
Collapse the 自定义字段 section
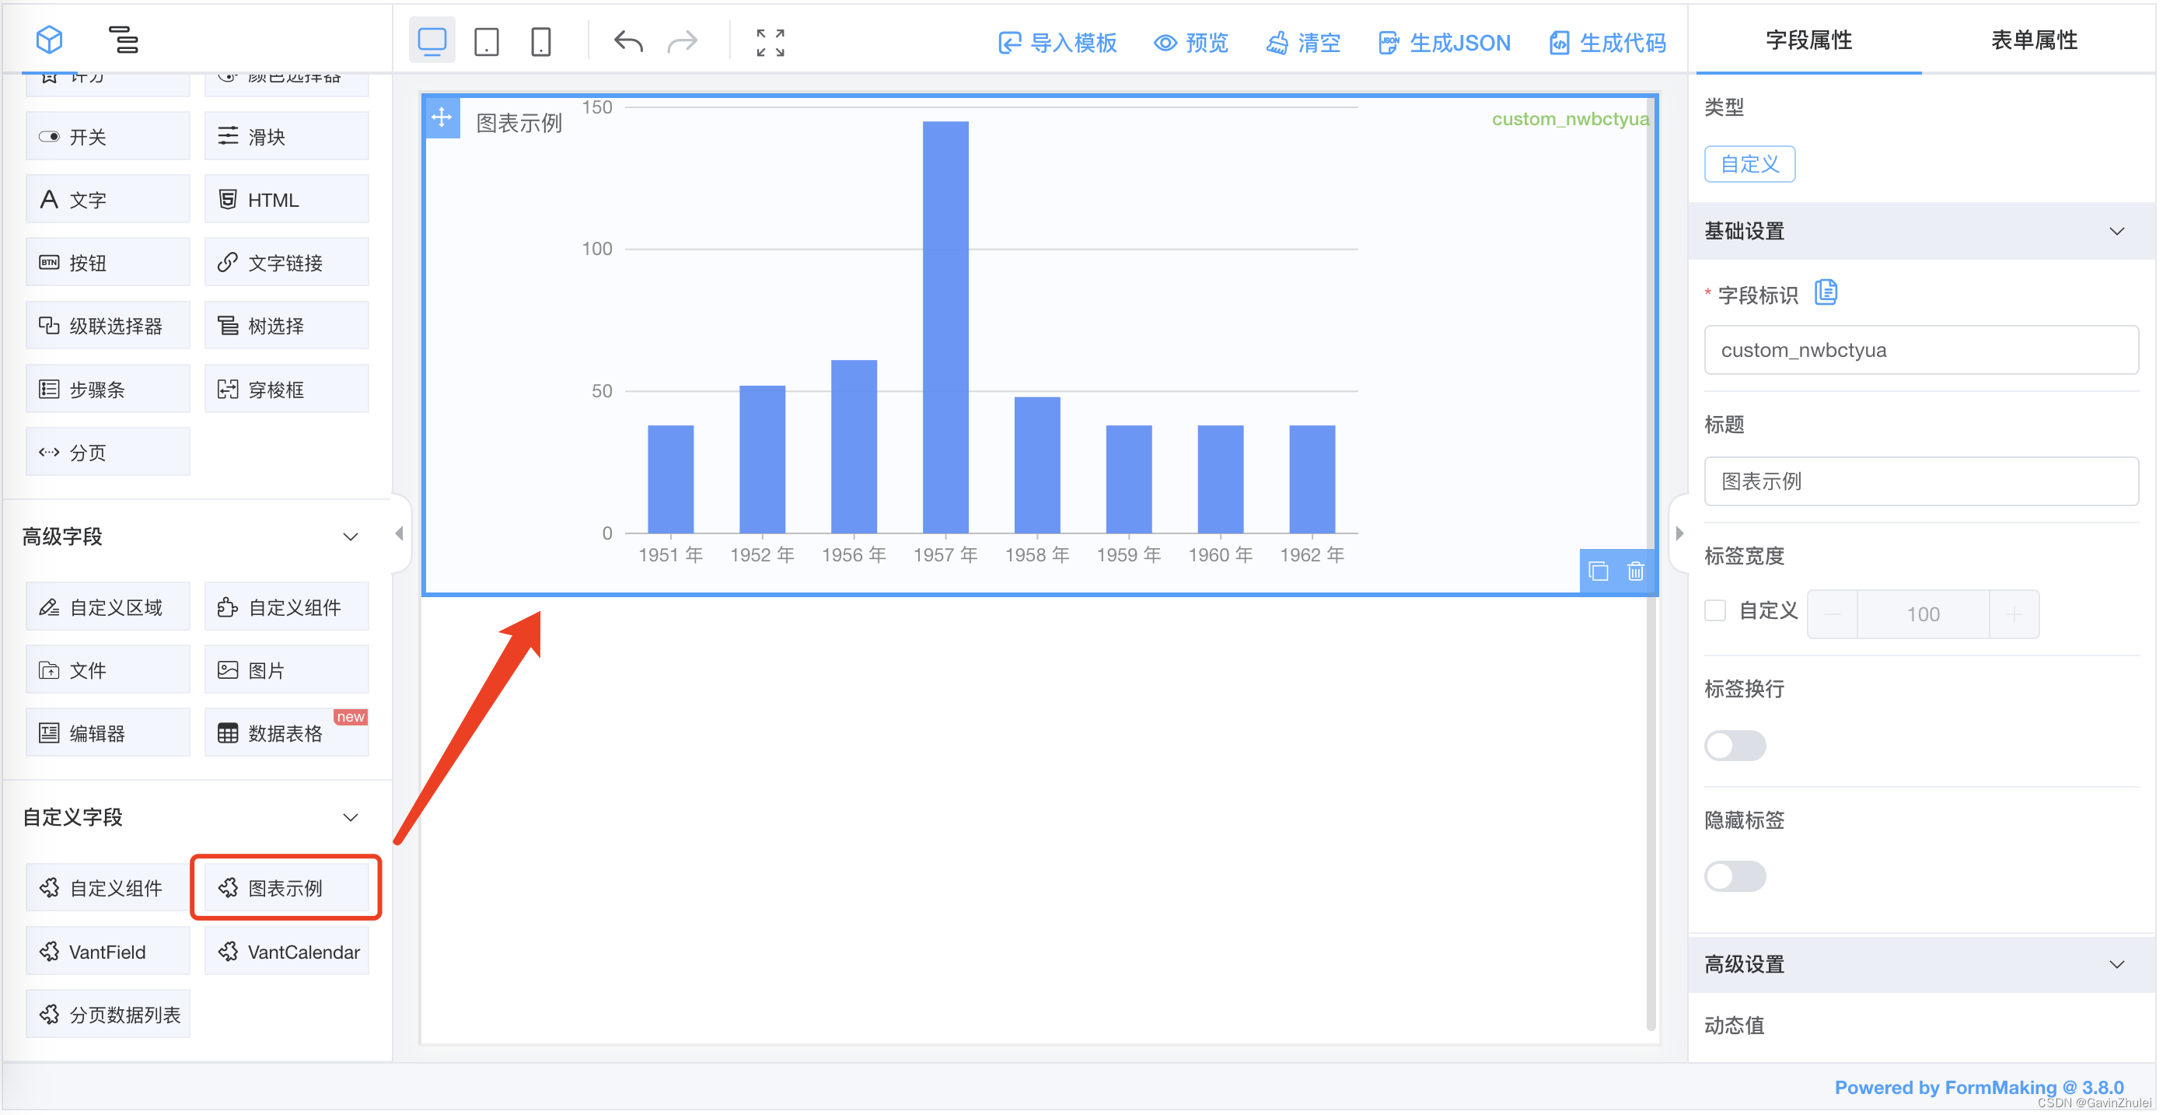351,818
